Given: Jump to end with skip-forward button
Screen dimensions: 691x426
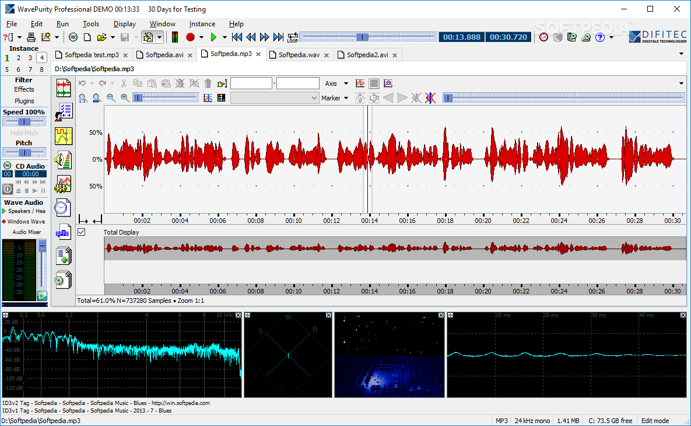Looking at the screenshot, I should [278, 37].
